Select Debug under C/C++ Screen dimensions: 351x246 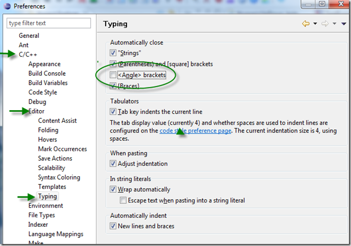[37, 102]
